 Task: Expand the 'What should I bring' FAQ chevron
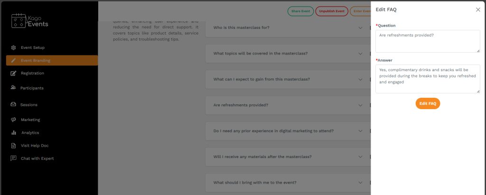click(360, 183)
